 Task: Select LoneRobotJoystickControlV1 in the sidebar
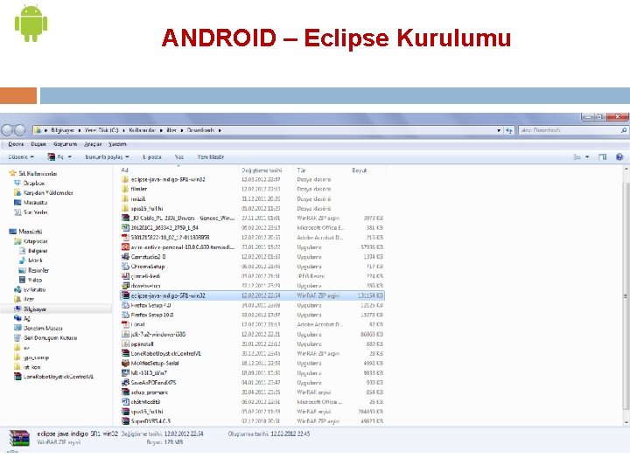pos(53,377)
